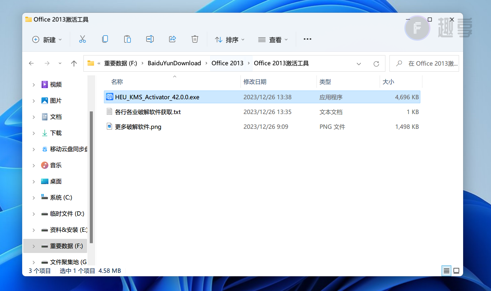Expand the 文档 tree node
The height and width of the screenshot is (291, 491).
coord(34,117)
